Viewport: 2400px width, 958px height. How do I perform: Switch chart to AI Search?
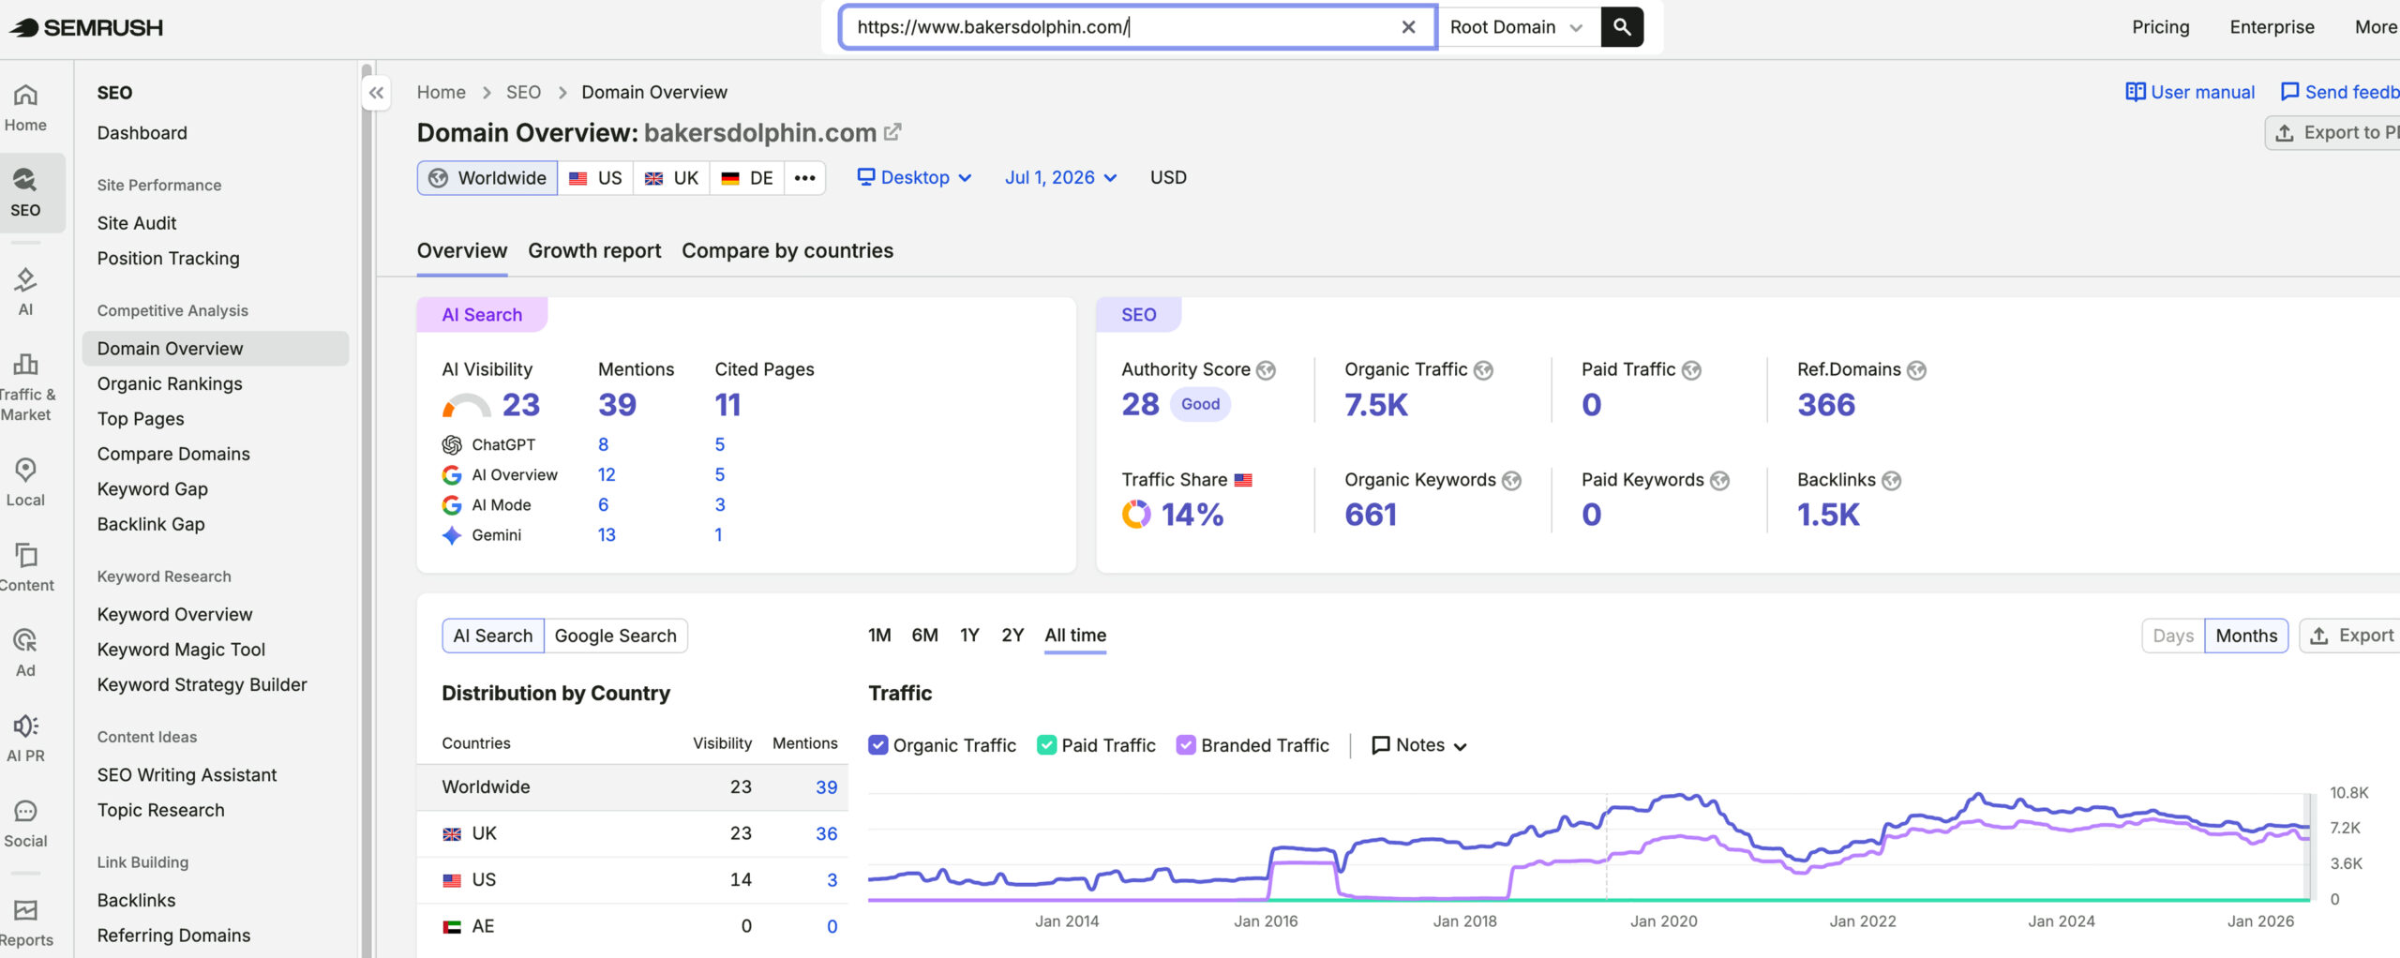493,636
